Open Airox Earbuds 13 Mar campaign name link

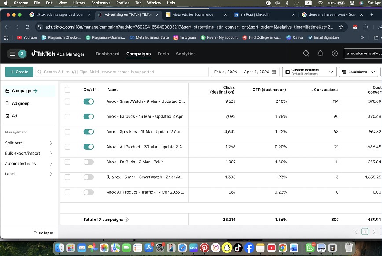point(144,117)
